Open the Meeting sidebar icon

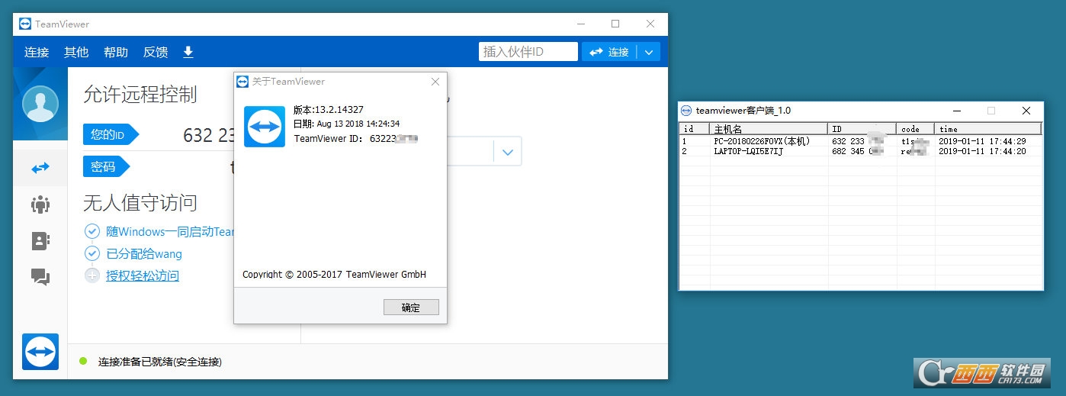[x=40, y=204]
